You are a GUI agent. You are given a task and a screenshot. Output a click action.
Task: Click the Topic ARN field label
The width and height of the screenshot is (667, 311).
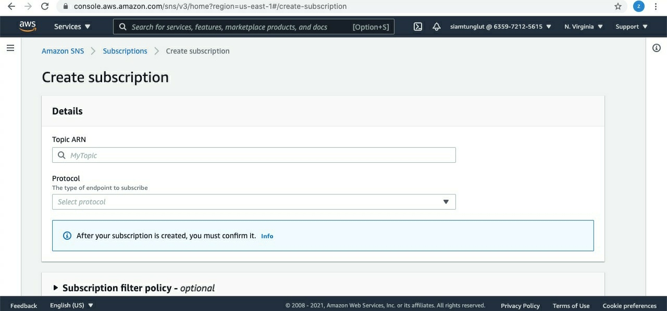point(69,139)
